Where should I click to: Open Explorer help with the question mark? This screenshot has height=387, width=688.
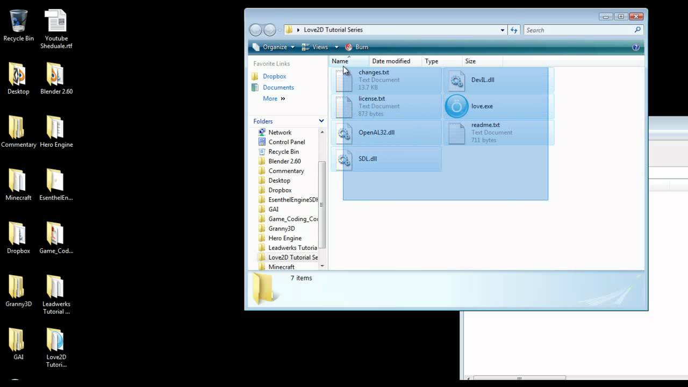coord(636,47)
